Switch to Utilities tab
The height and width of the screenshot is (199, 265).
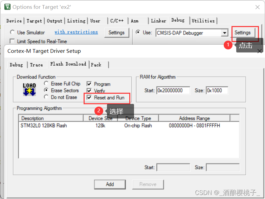point(203,21)
